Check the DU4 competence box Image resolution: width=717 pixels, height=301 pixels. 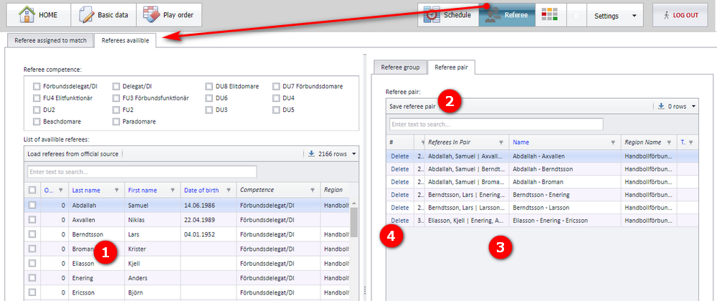click(276, 97)
